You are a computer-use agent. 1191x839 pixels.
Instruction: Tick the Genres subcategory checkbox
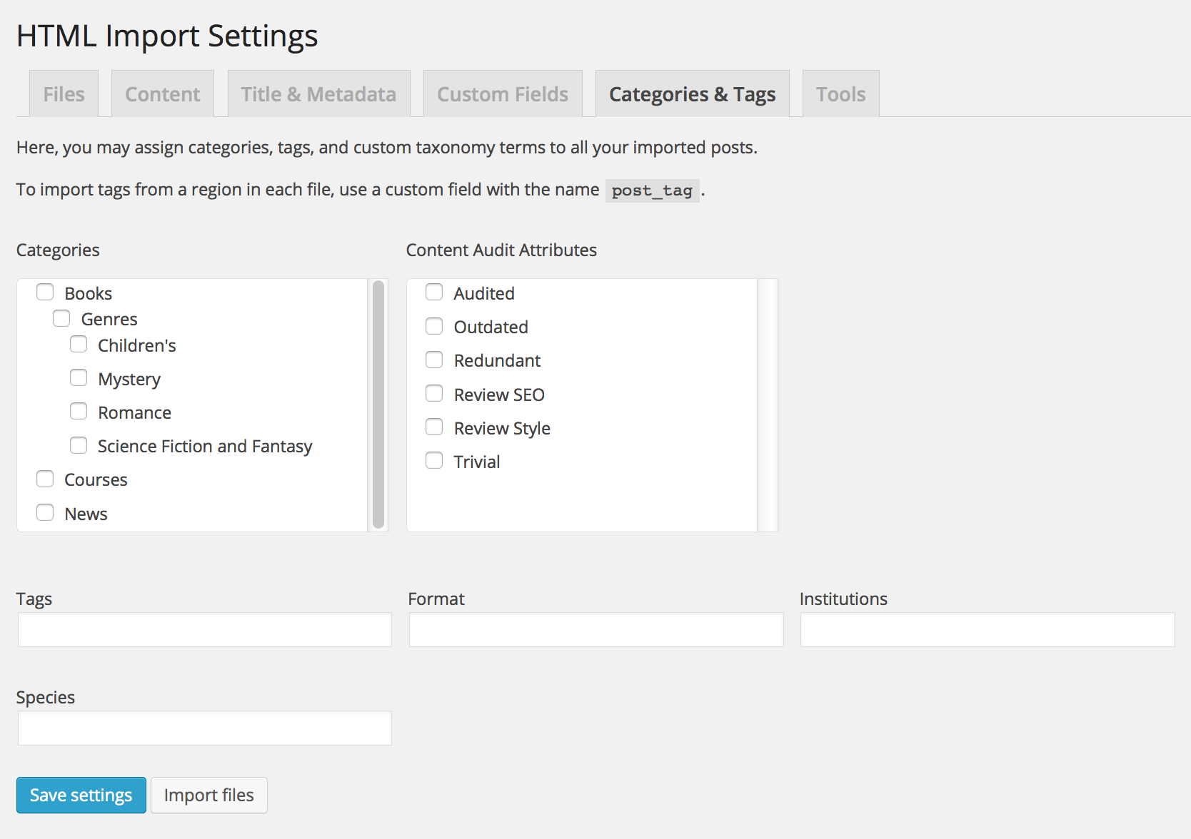[61, 318]
